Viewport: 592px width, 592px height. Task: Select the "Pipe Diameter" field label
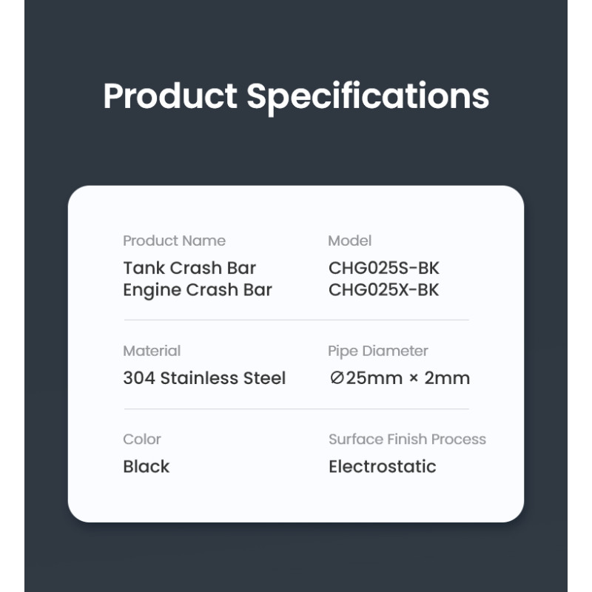377,351
